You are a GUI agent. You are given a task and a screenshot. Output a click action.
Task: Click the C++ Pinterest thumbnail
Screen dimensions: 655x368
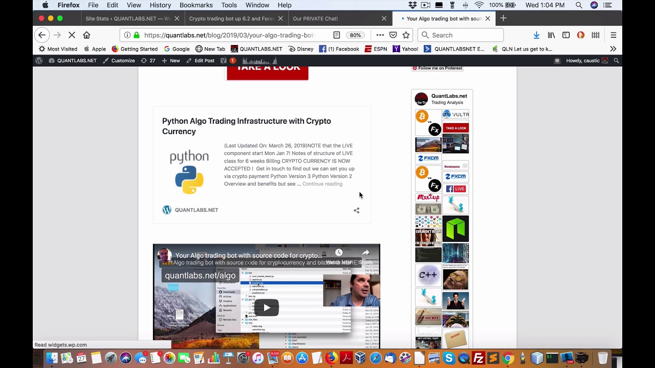point(428,274)
